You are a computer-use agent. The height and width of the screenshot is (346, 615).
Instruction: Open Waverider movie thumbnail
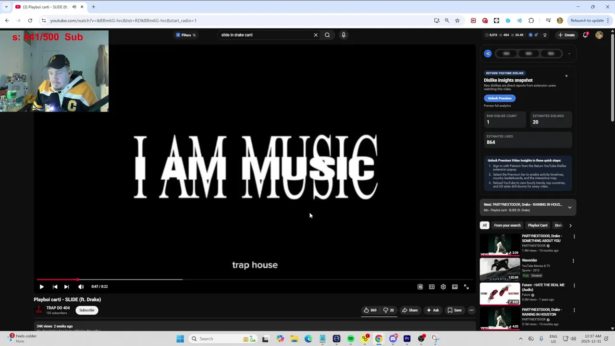pos(500,269)
